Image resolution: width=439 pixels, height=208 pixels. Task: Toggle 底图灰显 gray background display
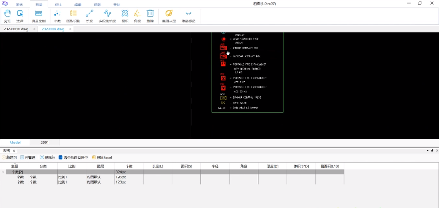pos(169,16)
